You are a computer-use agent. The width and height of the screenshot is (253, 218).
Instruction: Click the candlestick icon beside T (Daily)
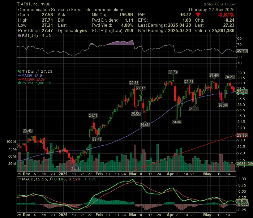click(20, 71)
